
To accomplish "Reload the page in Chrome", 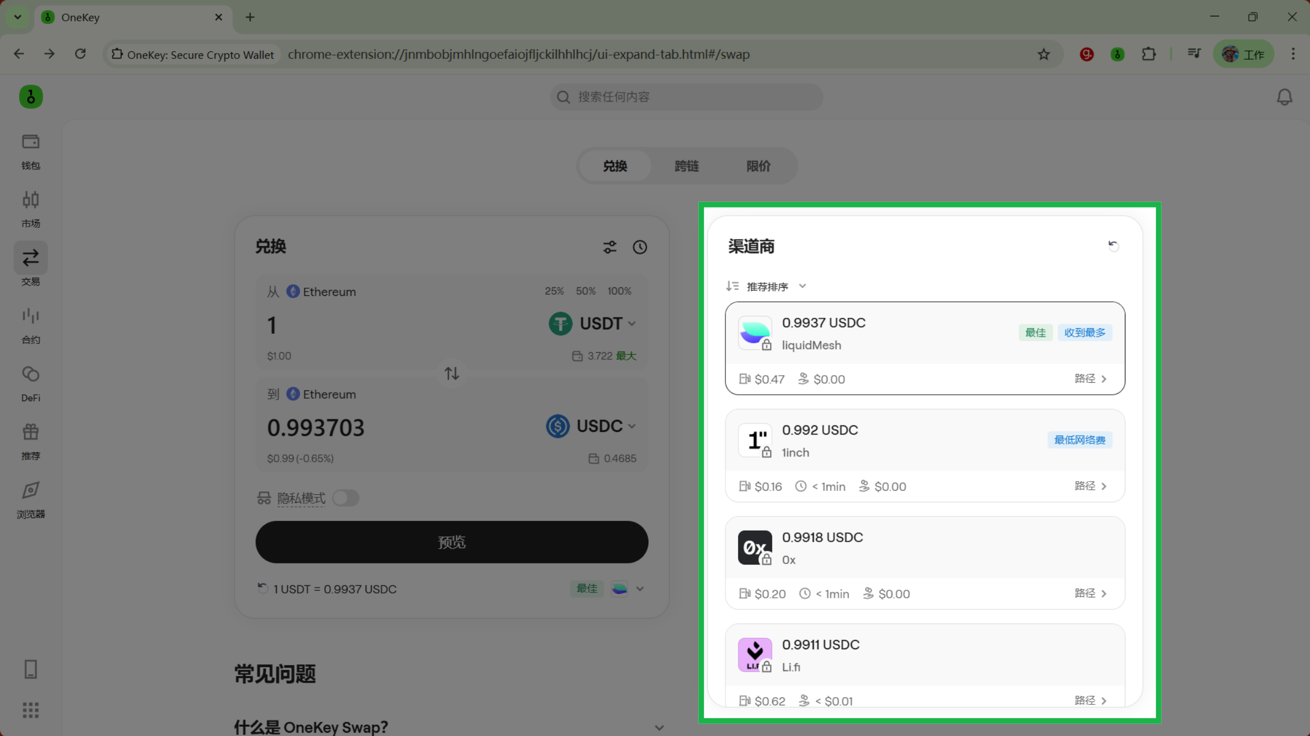I will pos(80,54).
